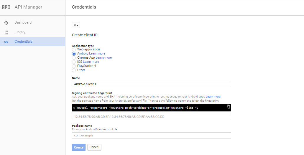Select the Web application radio button
304x155 pixels.
coord(74,50)
